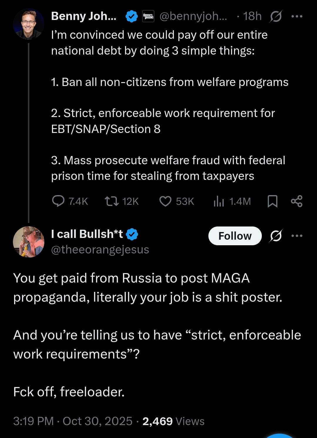Click verified badge beside I call Bullsh*t
The image size is (317, 438).
pos(132,234)
